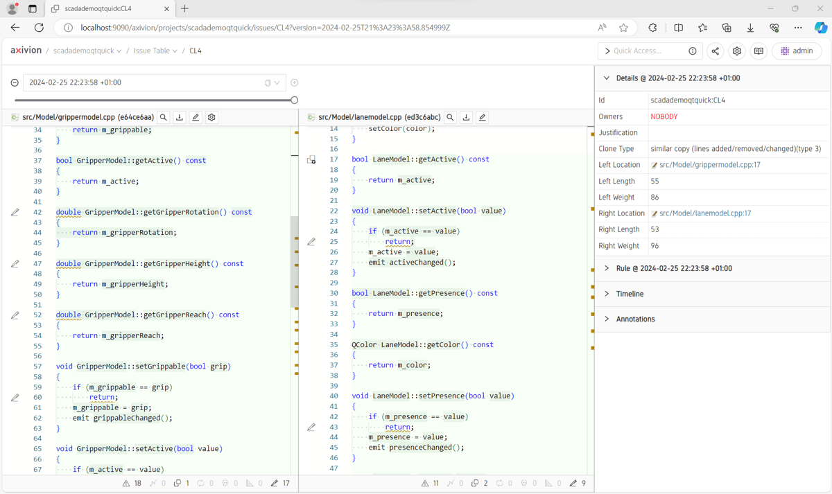Click search icon in grippermodel.cpp header
Viewport: 832px width, 494px height.
tap(164, 118)
